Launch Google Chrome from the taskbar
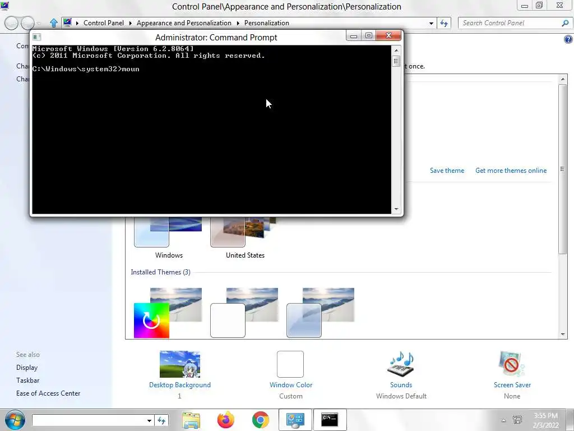 click(260, 420)
